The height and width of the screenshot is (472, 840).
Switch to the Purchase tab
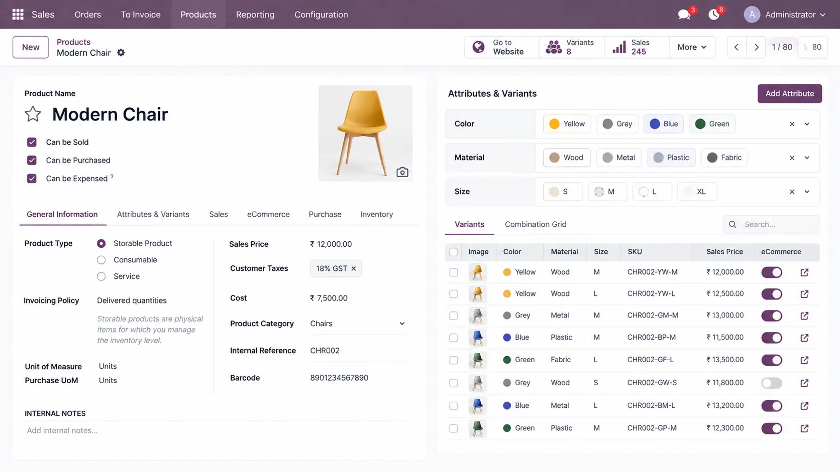[325, 214]
